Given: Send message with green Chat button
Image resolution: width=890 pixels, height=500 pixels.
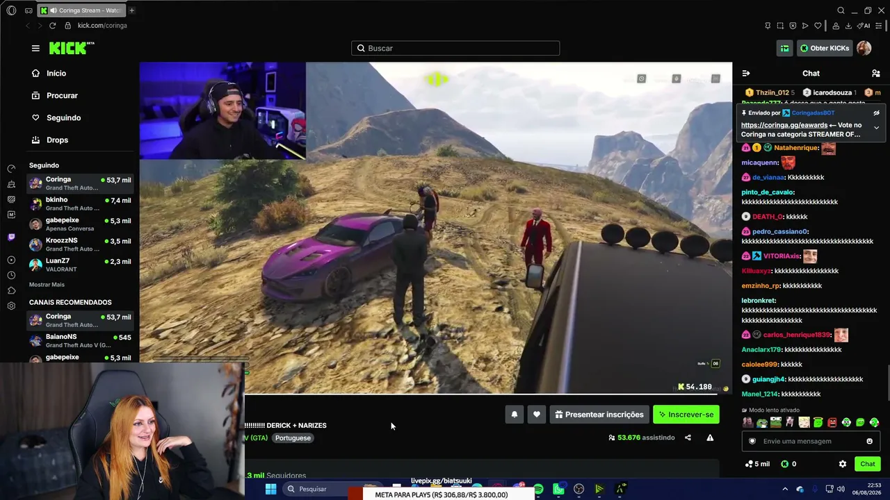Looking at the screenshot, I should click(x=867, y=464).
